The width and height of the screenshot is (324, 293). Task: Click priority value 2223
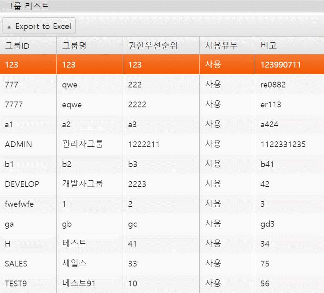137,184
